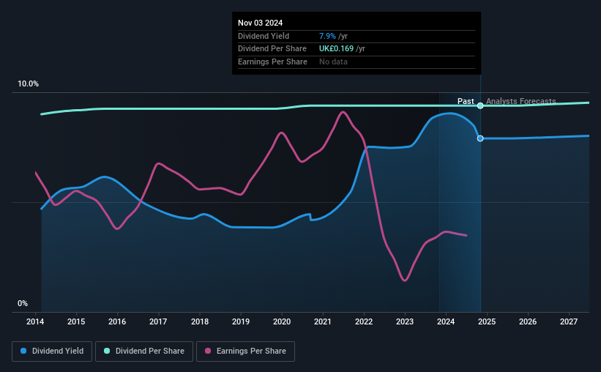The height and width of the screenshot is (372, 601).
Task: Click the 2024 x-axis year label
Action: tap(446, 321)
